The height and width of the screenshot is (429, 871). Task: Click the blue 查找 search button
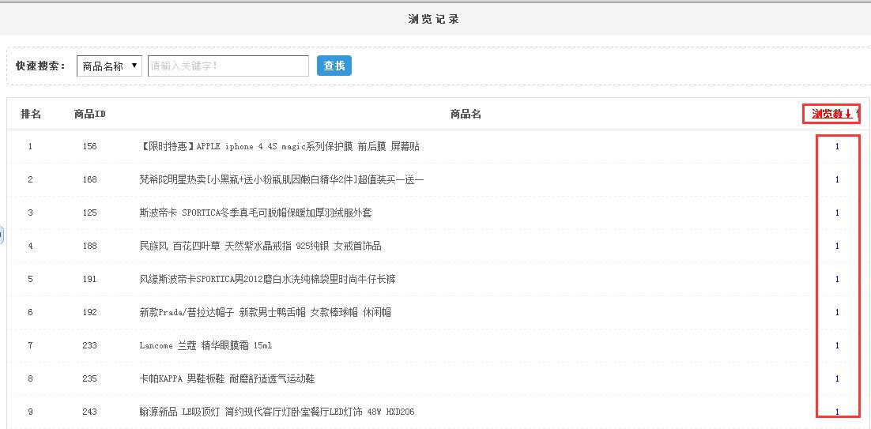click(x=334, y=66)
